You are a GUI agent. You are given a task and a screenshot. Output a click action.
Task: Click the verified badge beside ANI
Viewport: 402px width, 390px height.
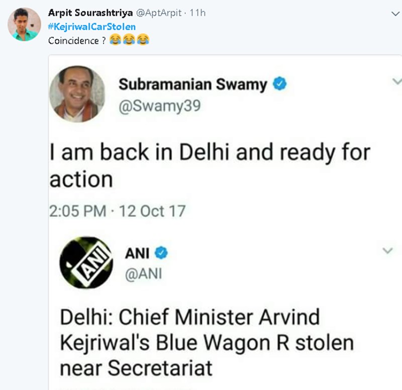[161, 254]
